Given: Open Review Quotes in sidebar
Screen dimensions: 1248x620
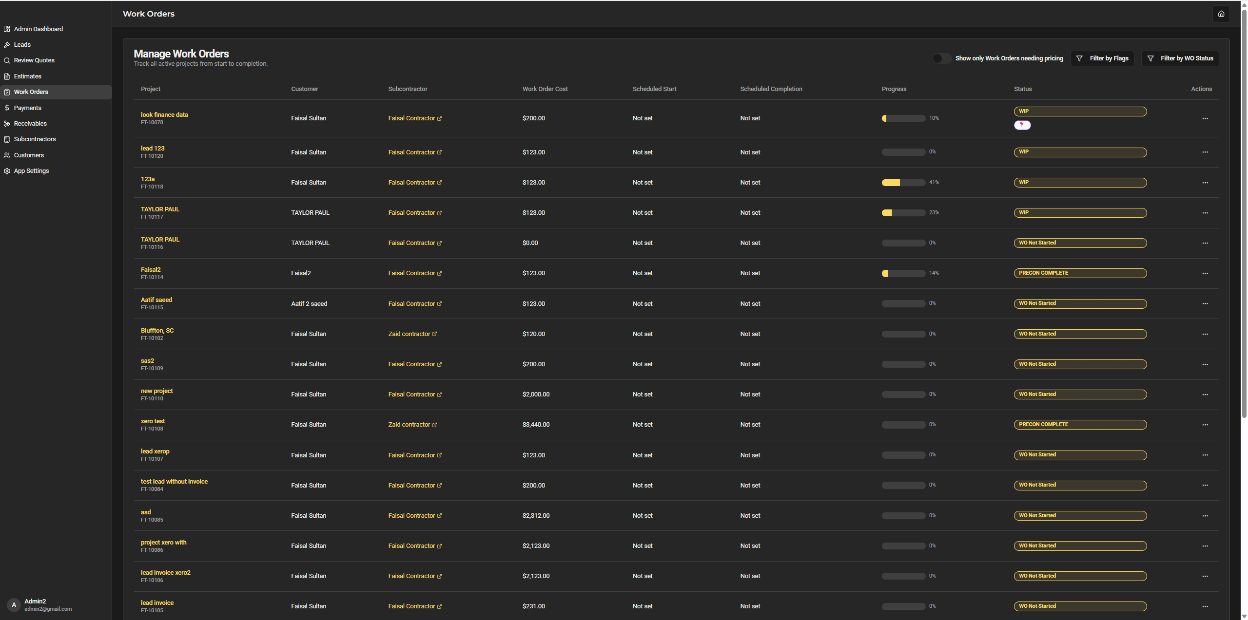Looking at the screenshot, I should 34,60.
